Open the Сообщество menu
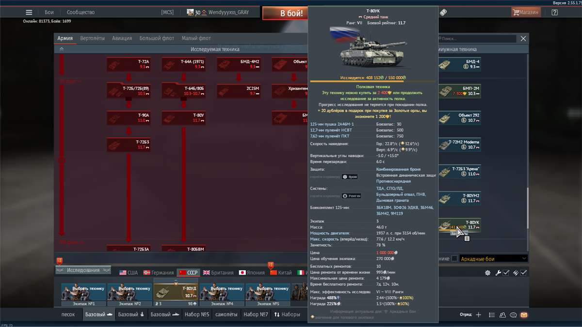This screenshot has width=582, height=327. point(81,12)
